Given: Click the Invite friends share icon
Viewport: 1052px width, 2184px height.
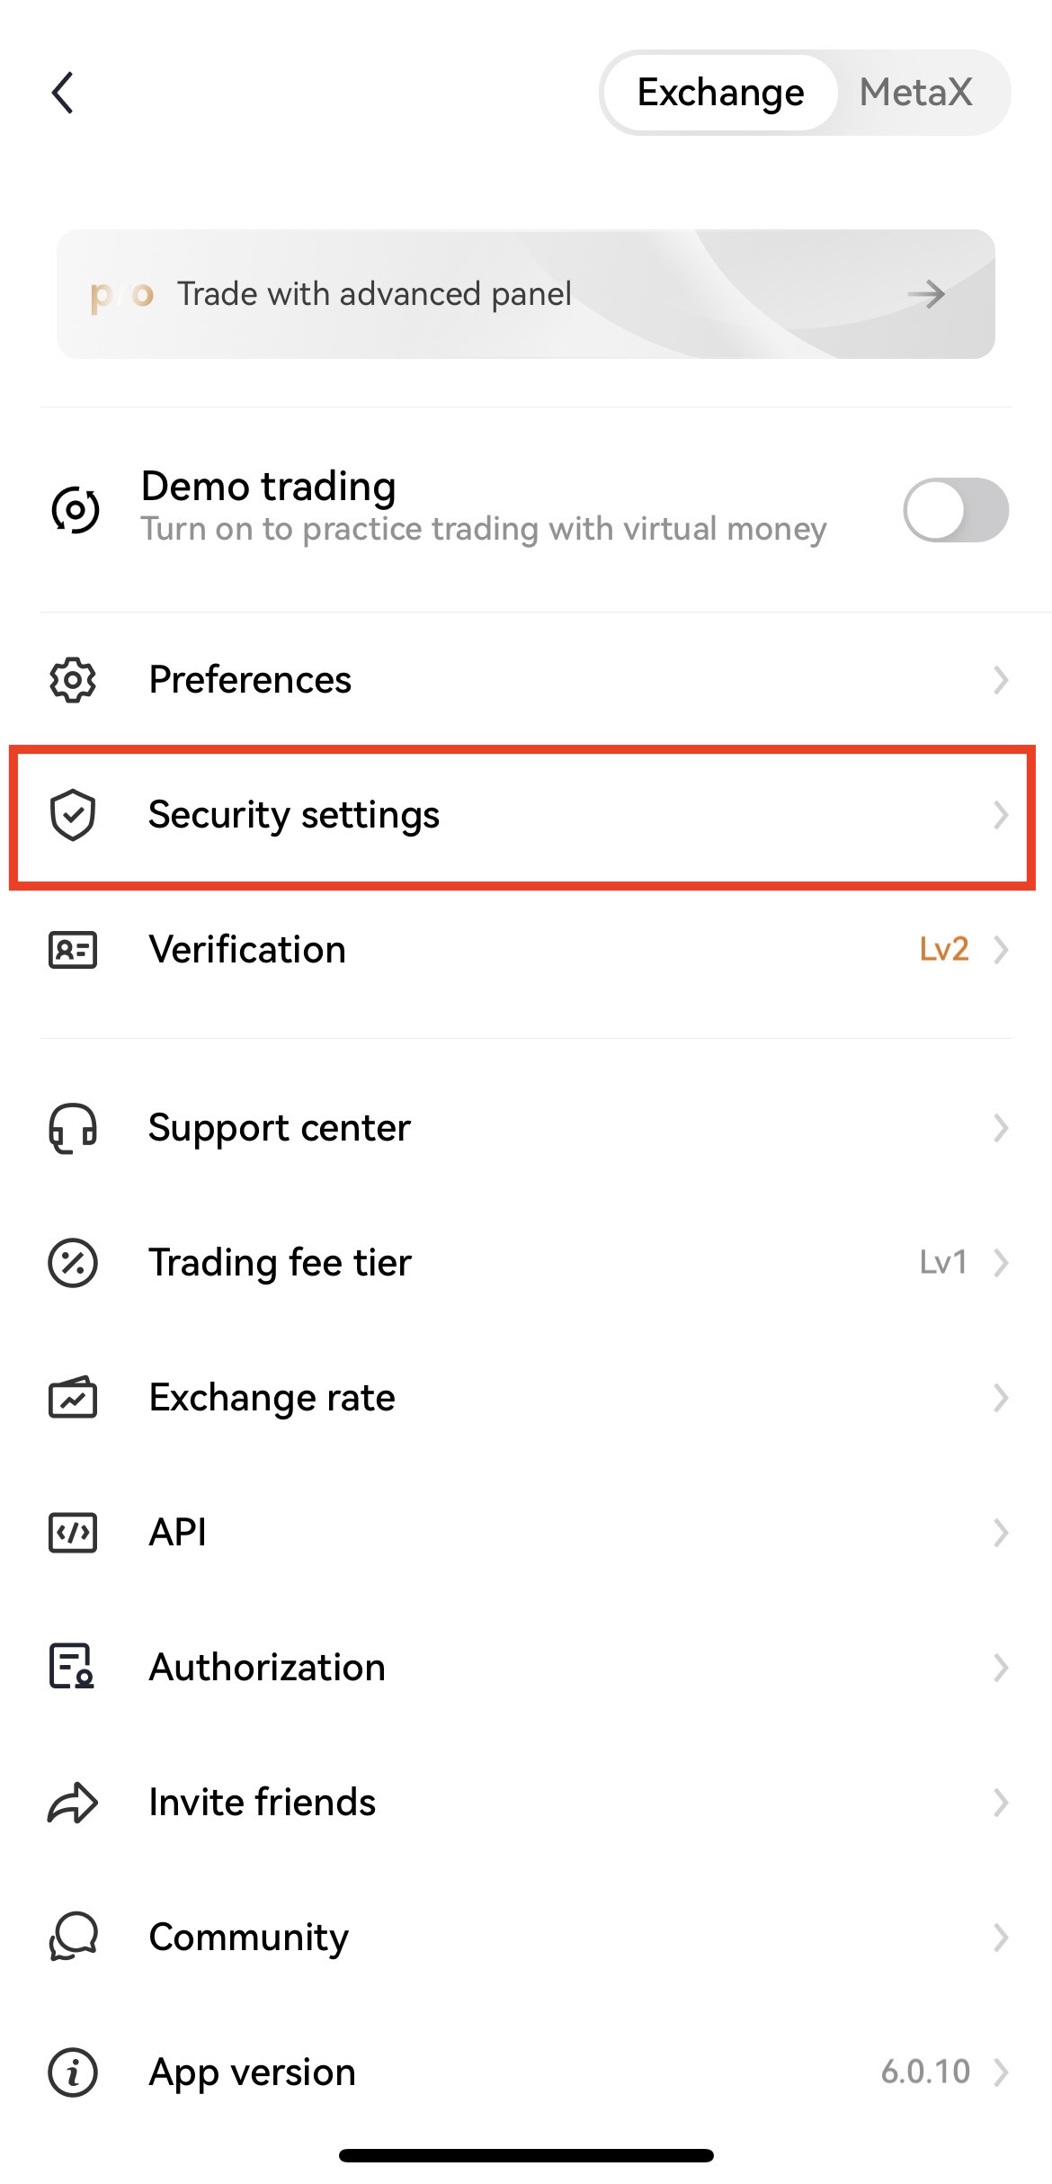Looking at the screenshot, I should click(73, 1803).
